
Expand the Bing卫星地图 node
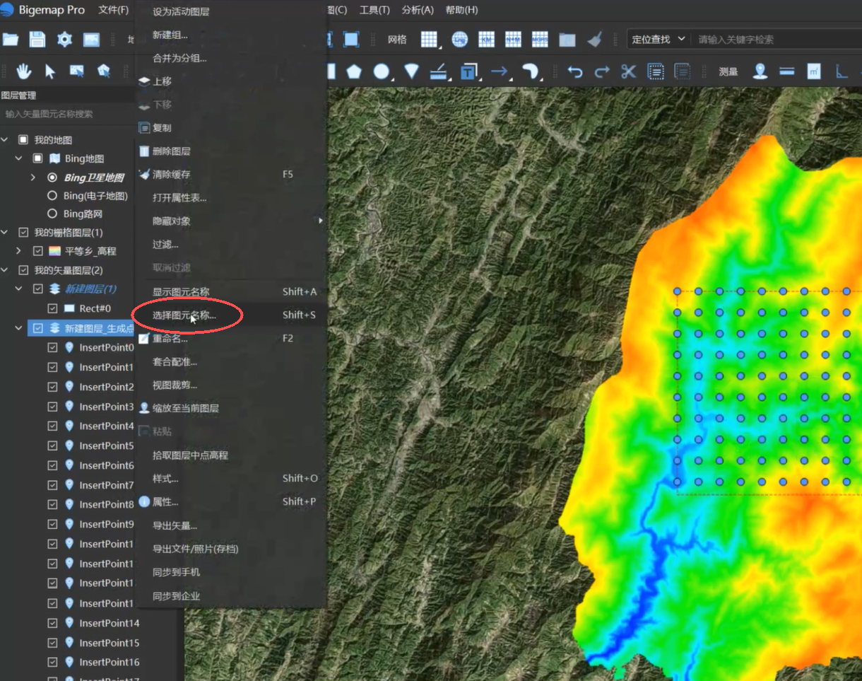[33, 177]
